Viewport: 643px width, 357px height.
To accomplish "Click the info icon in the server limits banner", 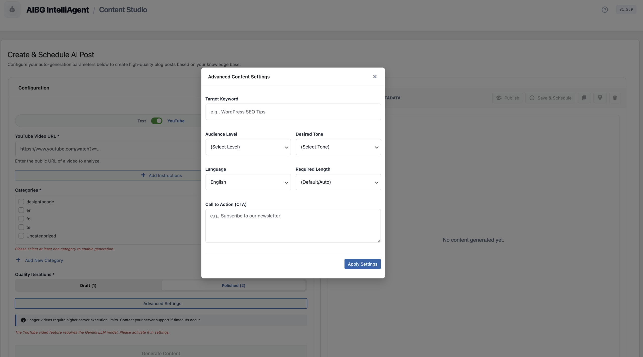I will 23,320.
